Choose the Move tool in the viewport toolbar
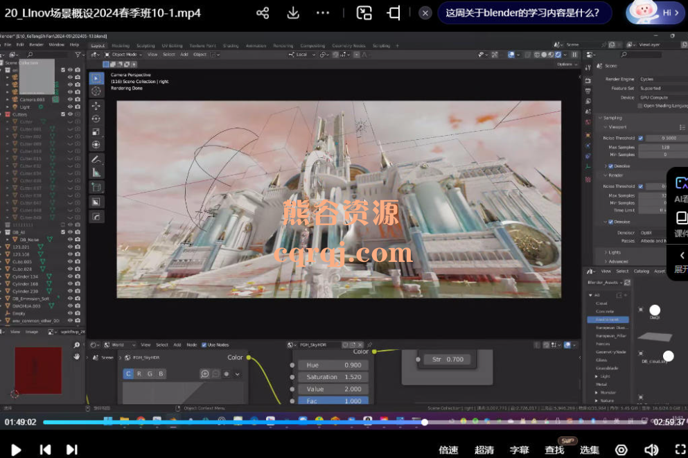This screenshot has width=688, height=458. coord(96,106)
